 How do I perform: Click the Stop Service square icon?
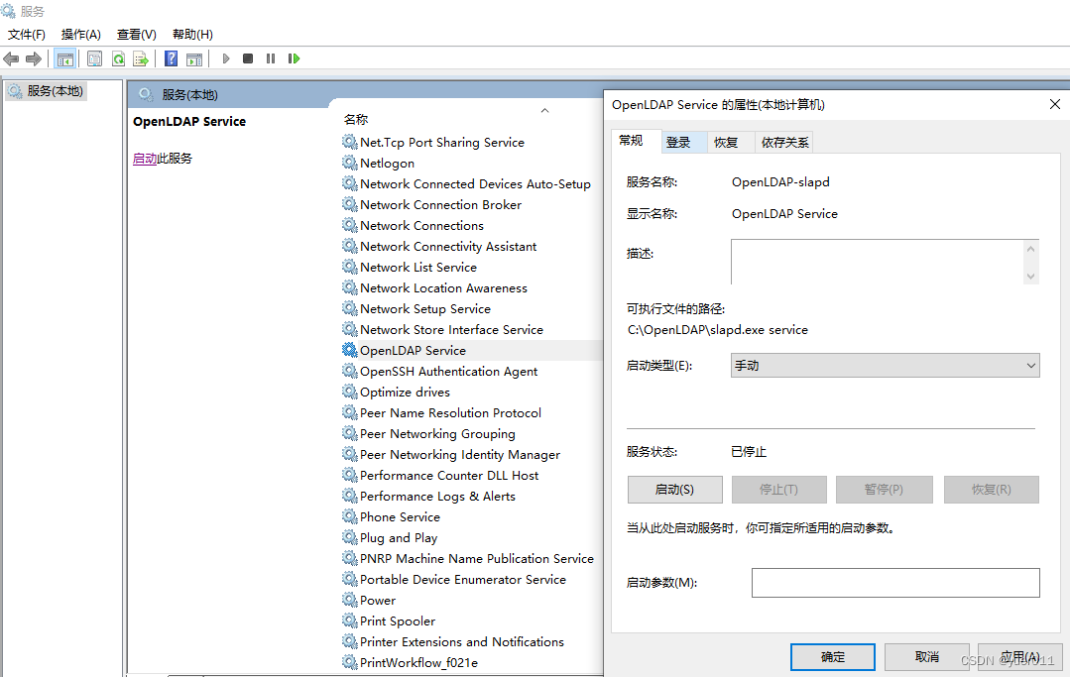click(248, 58)
